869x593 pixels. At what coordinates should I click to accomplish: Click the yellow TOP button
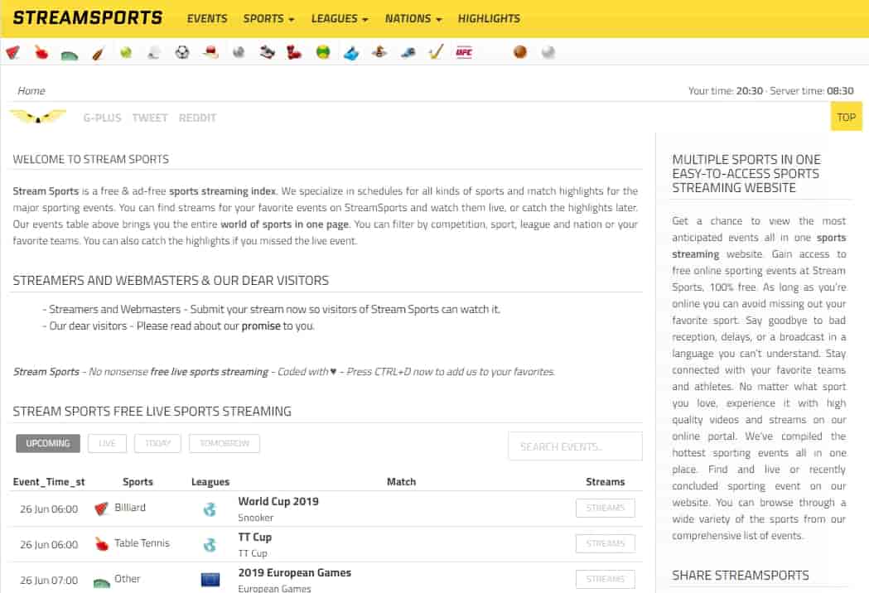pyautogui.click(x=847, y=117)
